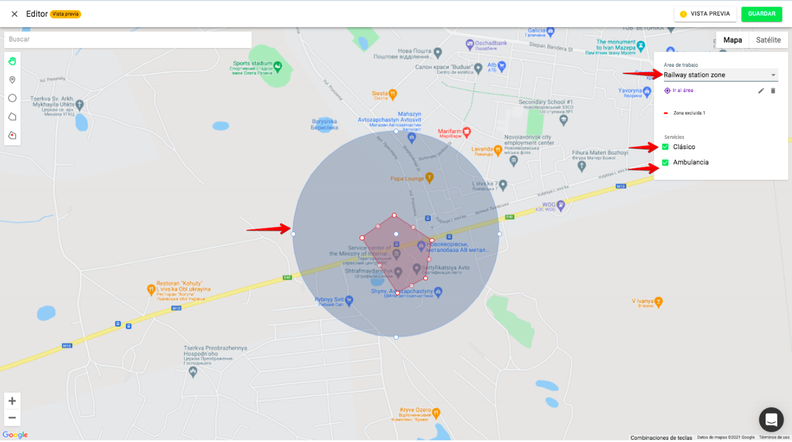Click the yellow Vista previa badge

coord(66,14)
